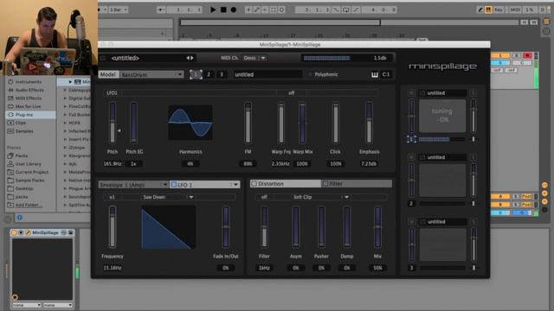The image size is (554, 311).
Task: Toggle the LFO1 'off' switch in oscillator section
Action: pos(291,93)
